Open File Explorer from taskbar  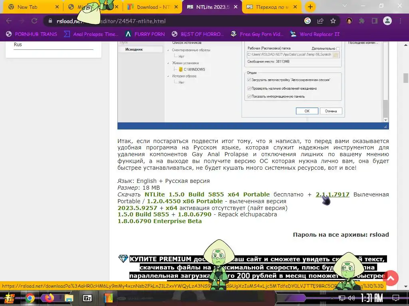tap(69, 298)
